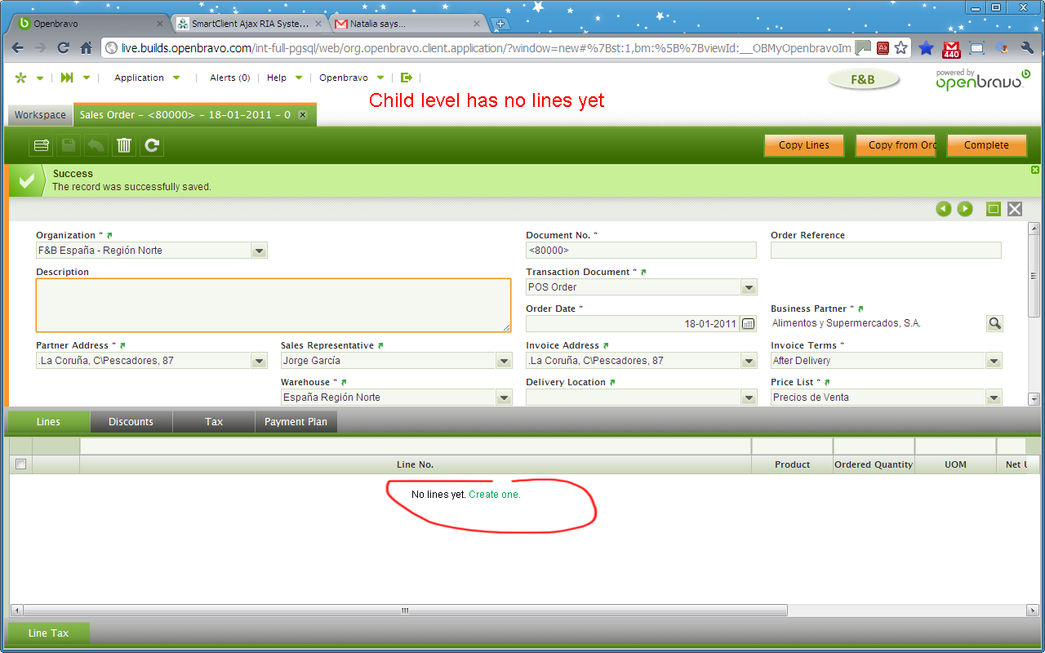Click the blue star extension icon
1045x653 pixels.
(926, 48)
